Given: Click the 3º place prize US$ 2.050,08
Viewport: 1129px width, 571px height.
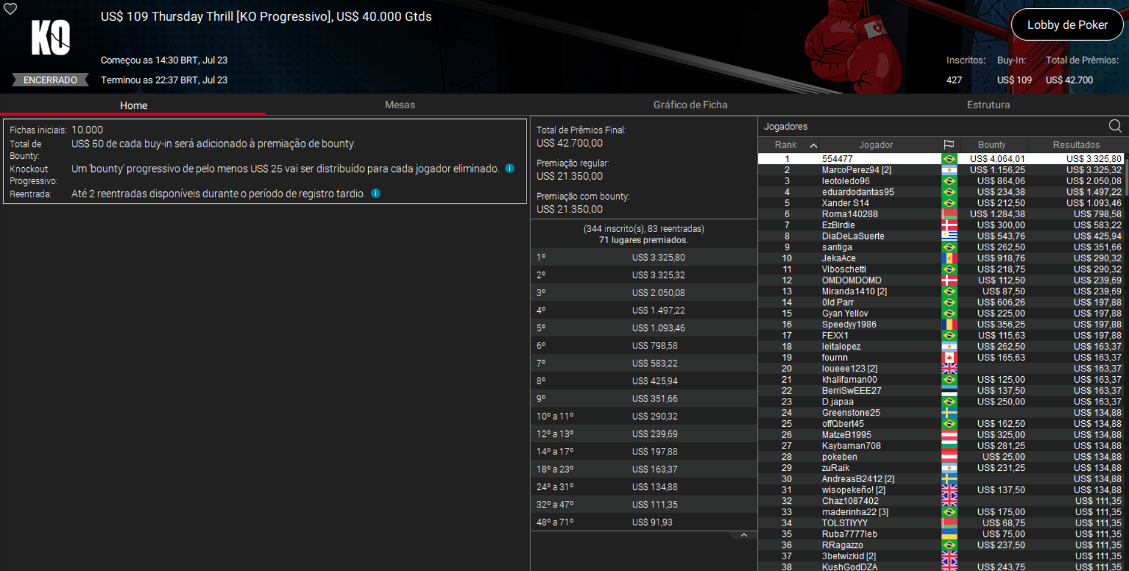Looking at the screenshot, I should pyautogui.click(x=658, y=293).
